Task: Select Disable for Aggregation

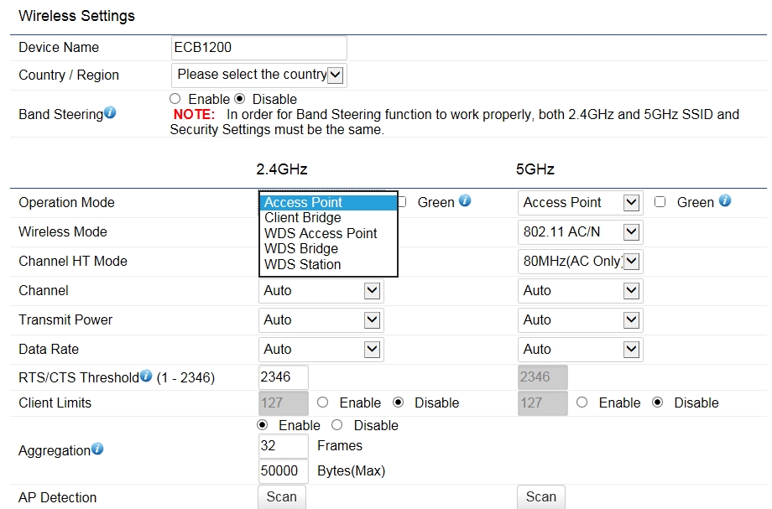Action: (x=337, y=425)
